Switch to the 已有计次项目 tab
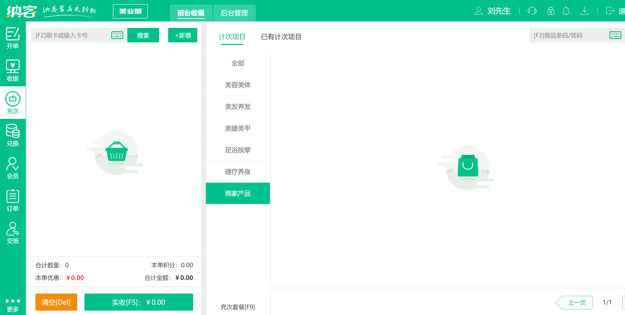The height and width of the screenshot is (315, 625). click(x=281, y=37)
